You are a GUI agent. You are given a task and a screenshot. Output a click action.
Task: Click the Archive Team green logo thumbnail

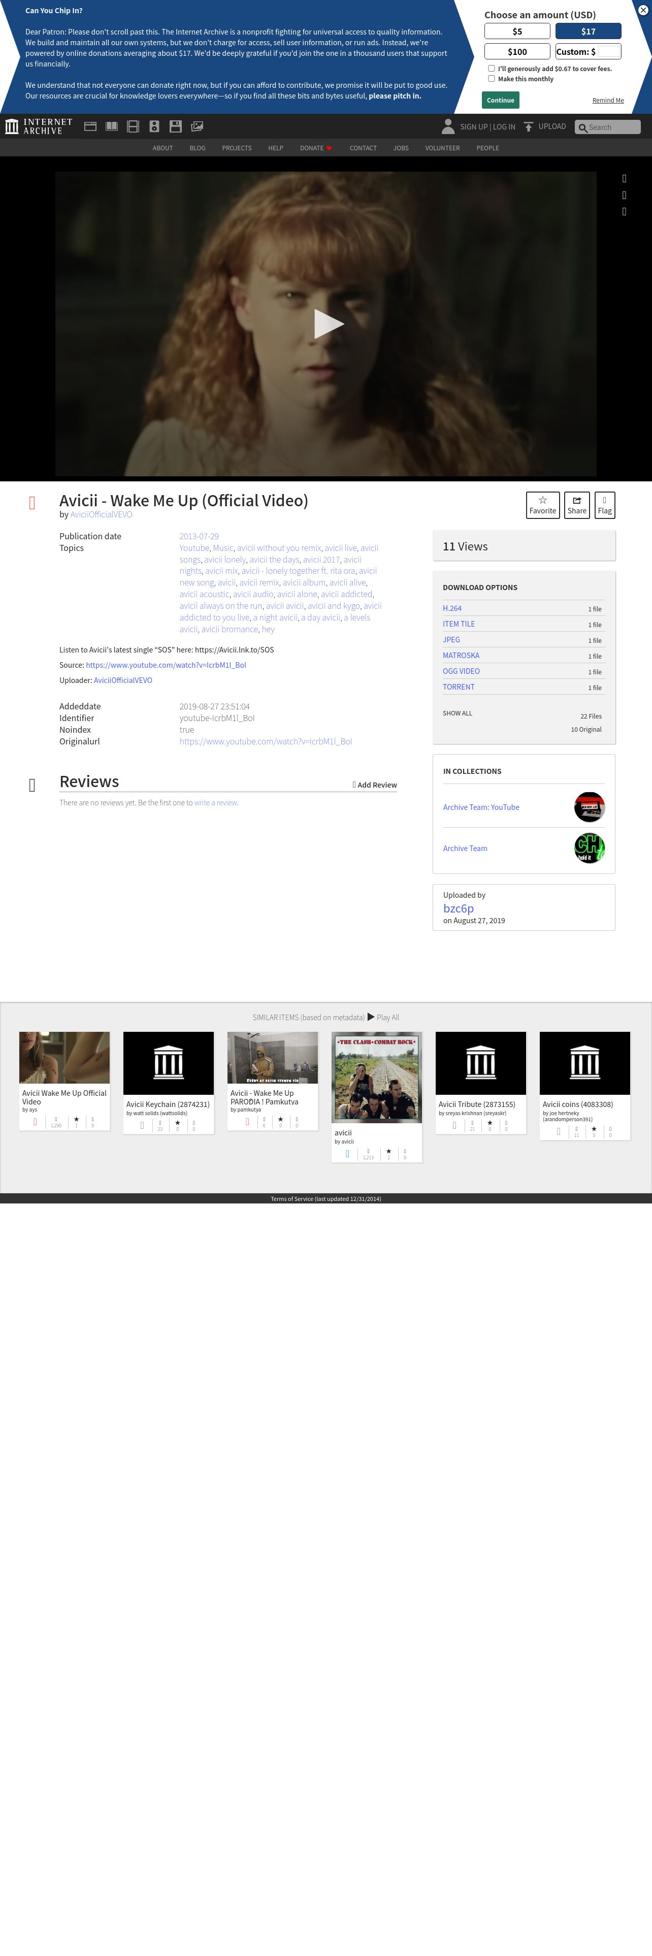589,848
